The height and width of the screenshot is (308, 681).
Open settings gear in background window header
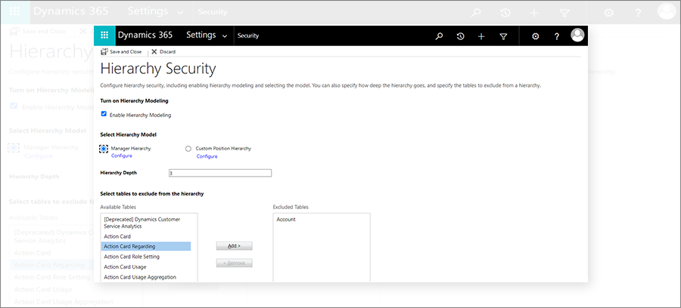click(609, 13)
